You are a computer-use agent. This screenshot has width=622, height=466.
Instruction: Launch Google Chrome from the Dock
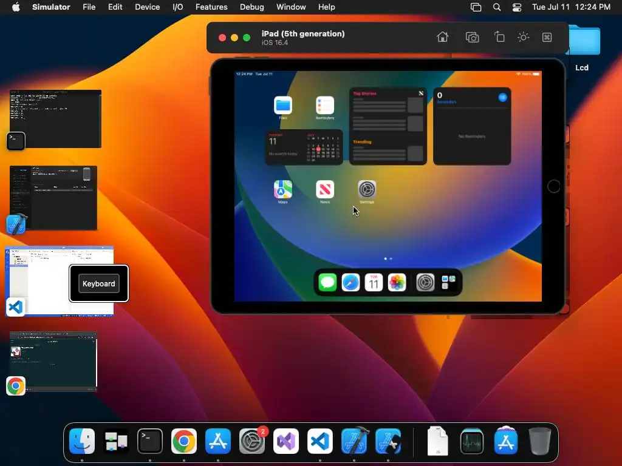pyautogui.click(x=183, y=441)
